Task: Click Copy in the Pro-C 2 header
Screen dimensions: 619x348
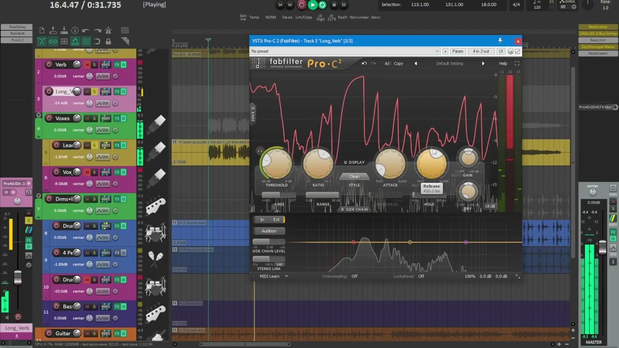Action: (398, 63)
